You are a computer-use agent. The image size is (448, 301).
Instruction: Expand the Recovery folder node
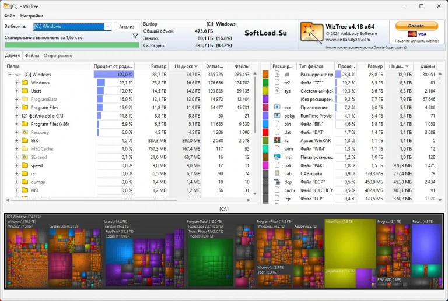point(16,132)
